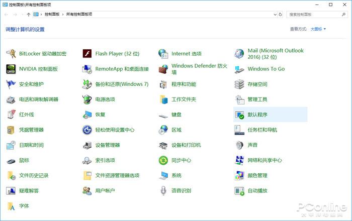Open the Windows Defender 防火墙 icon

163,69
